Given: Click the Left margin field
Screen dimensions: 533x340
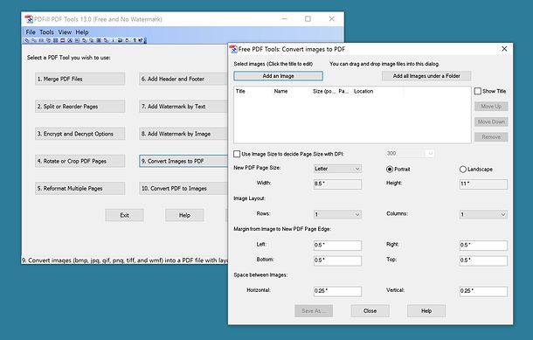Looking at the screenshot, I should coord(337,245).
